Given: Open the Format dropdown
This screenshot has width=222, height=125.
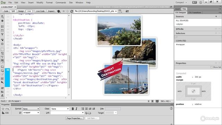Looking at the screenshot, I should [31, 109].
